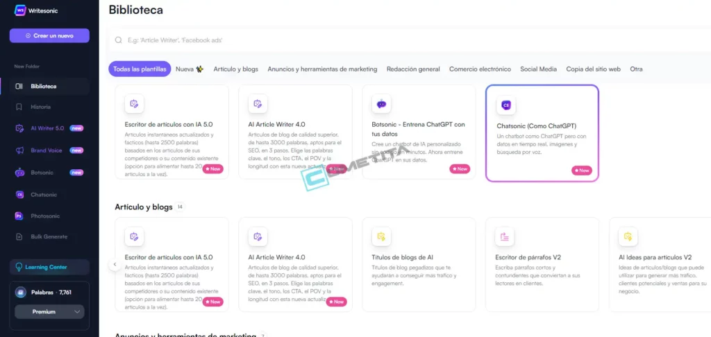Select the Todas las plantillas tab
Image resolution: width=711 pixels, height=337 pixels.
click(x=140, y=69)
